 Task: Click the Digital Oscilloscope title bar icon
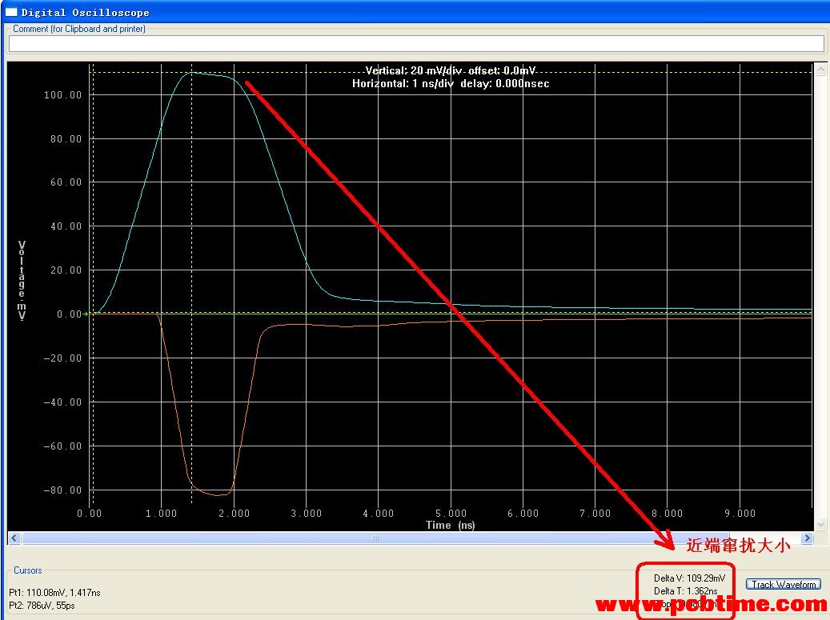tap(11, 12)
